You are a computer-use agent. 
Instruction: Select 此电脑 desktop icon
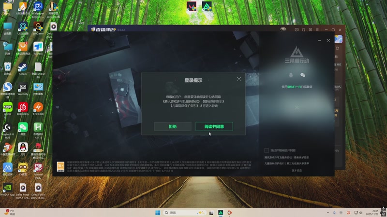tap(7, 28)
